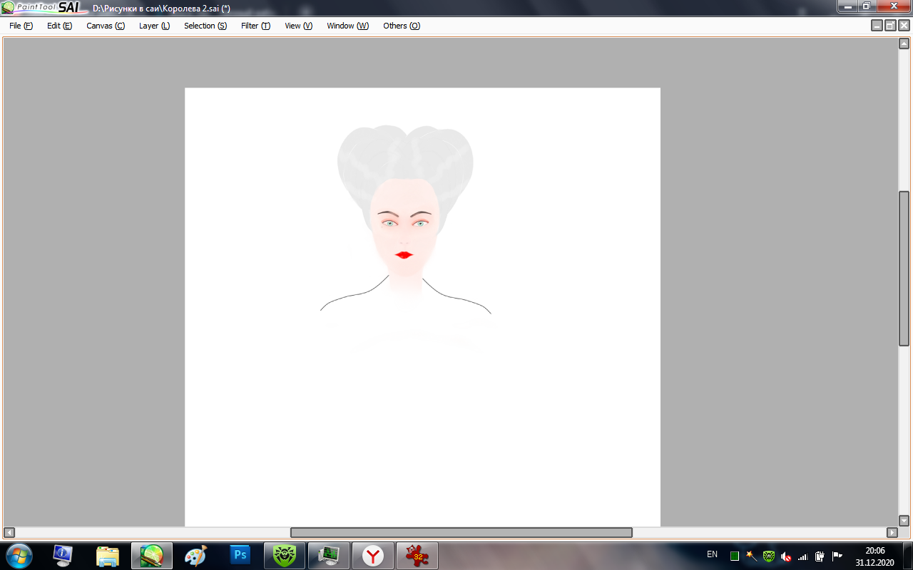
Task: Click the Windows Start button
Action: click(18, 554)
